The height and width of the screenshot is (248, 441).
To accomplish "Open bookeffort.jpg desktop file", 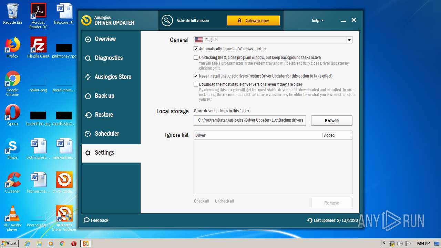I will point(38,118).
